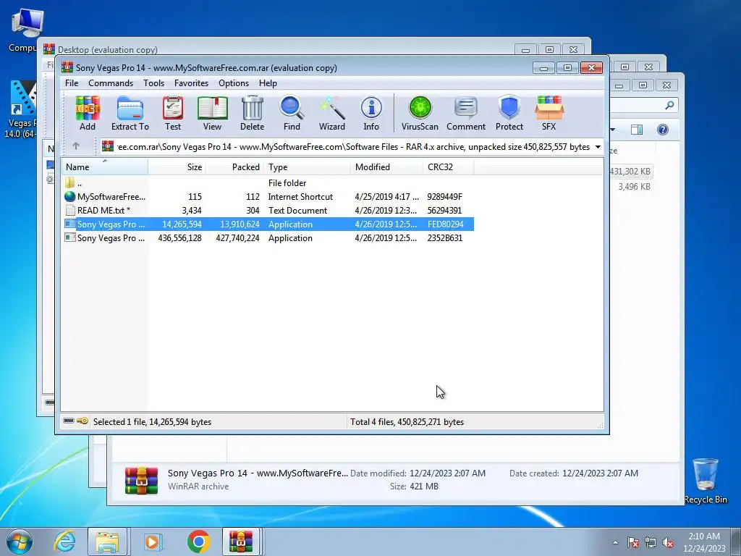Open the Favorites menu
The image size is (741, 556).
[x=191, y=83]
